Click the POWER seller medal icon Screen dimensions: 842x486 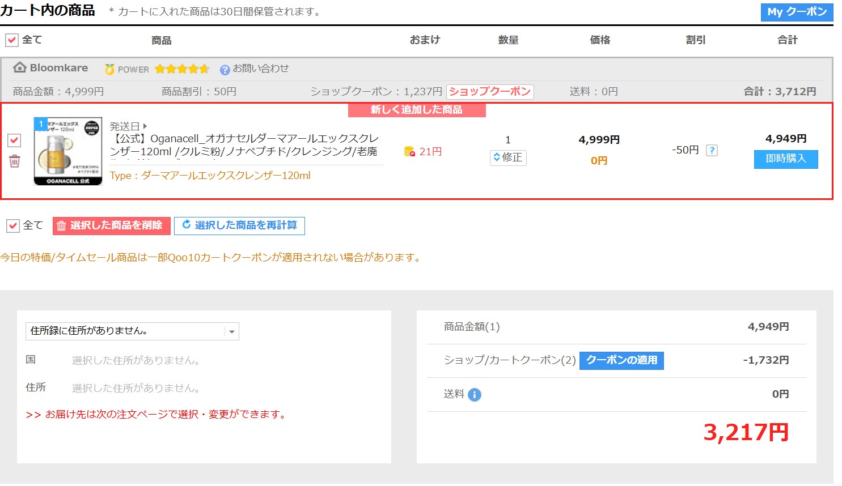[x=109, y=69]
